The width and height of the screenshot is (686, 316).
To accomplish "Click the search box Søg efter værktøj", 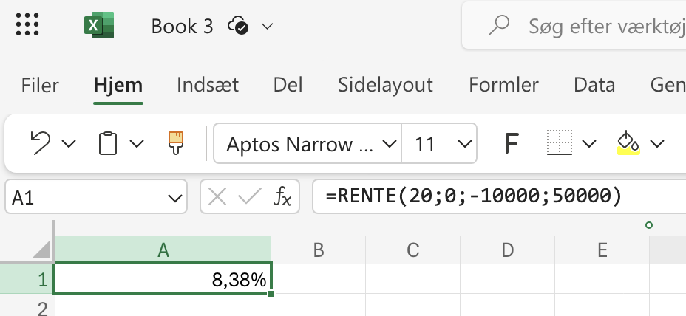I will [x=591, y=27].
